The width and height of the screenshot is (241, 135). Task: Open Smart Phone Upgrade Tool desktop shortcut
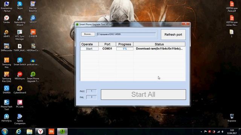pos(33,77)
